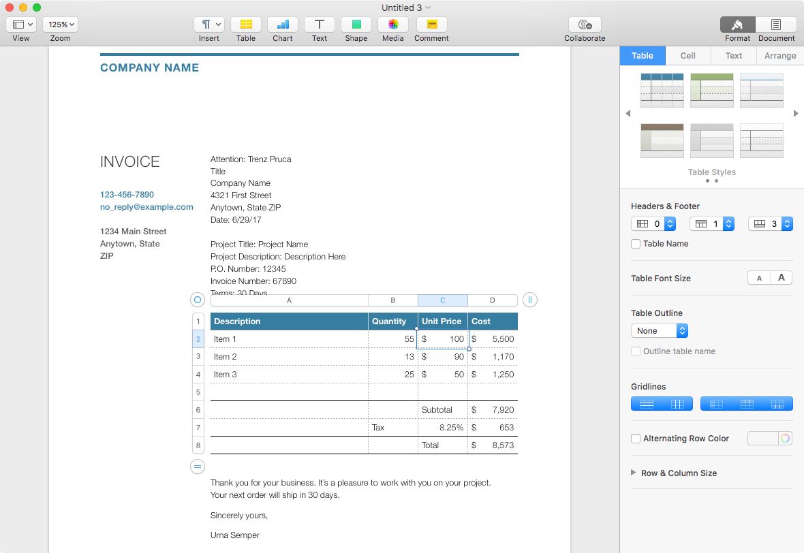Screen dimensions: 804x553
Task: Click the larger table font size button
Action: (x=782, y=278)
